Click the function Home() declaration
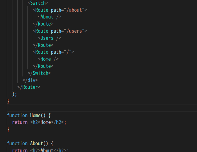 [29, 115]
